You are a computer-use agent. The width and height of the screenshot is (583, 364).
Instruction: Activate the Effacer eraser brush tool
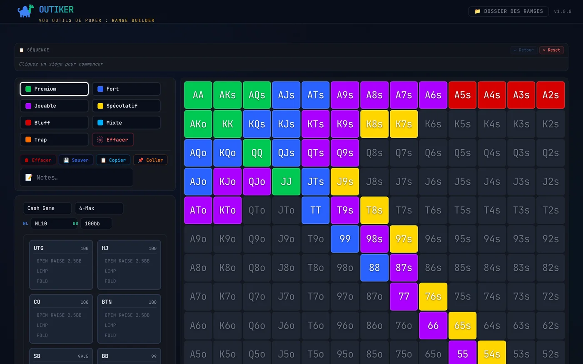coord(113,140)
